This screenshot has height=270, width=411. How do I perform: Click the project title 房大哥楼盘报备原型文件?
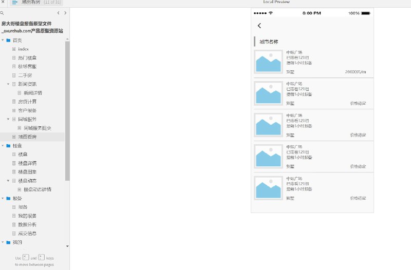27,24
